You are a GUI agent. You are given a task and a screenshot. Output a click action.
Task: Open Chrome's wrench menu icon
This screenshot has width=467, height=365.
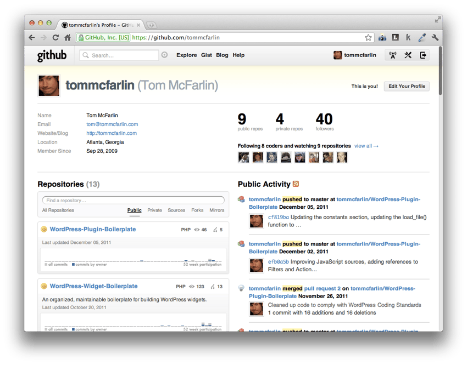point(435,38)
